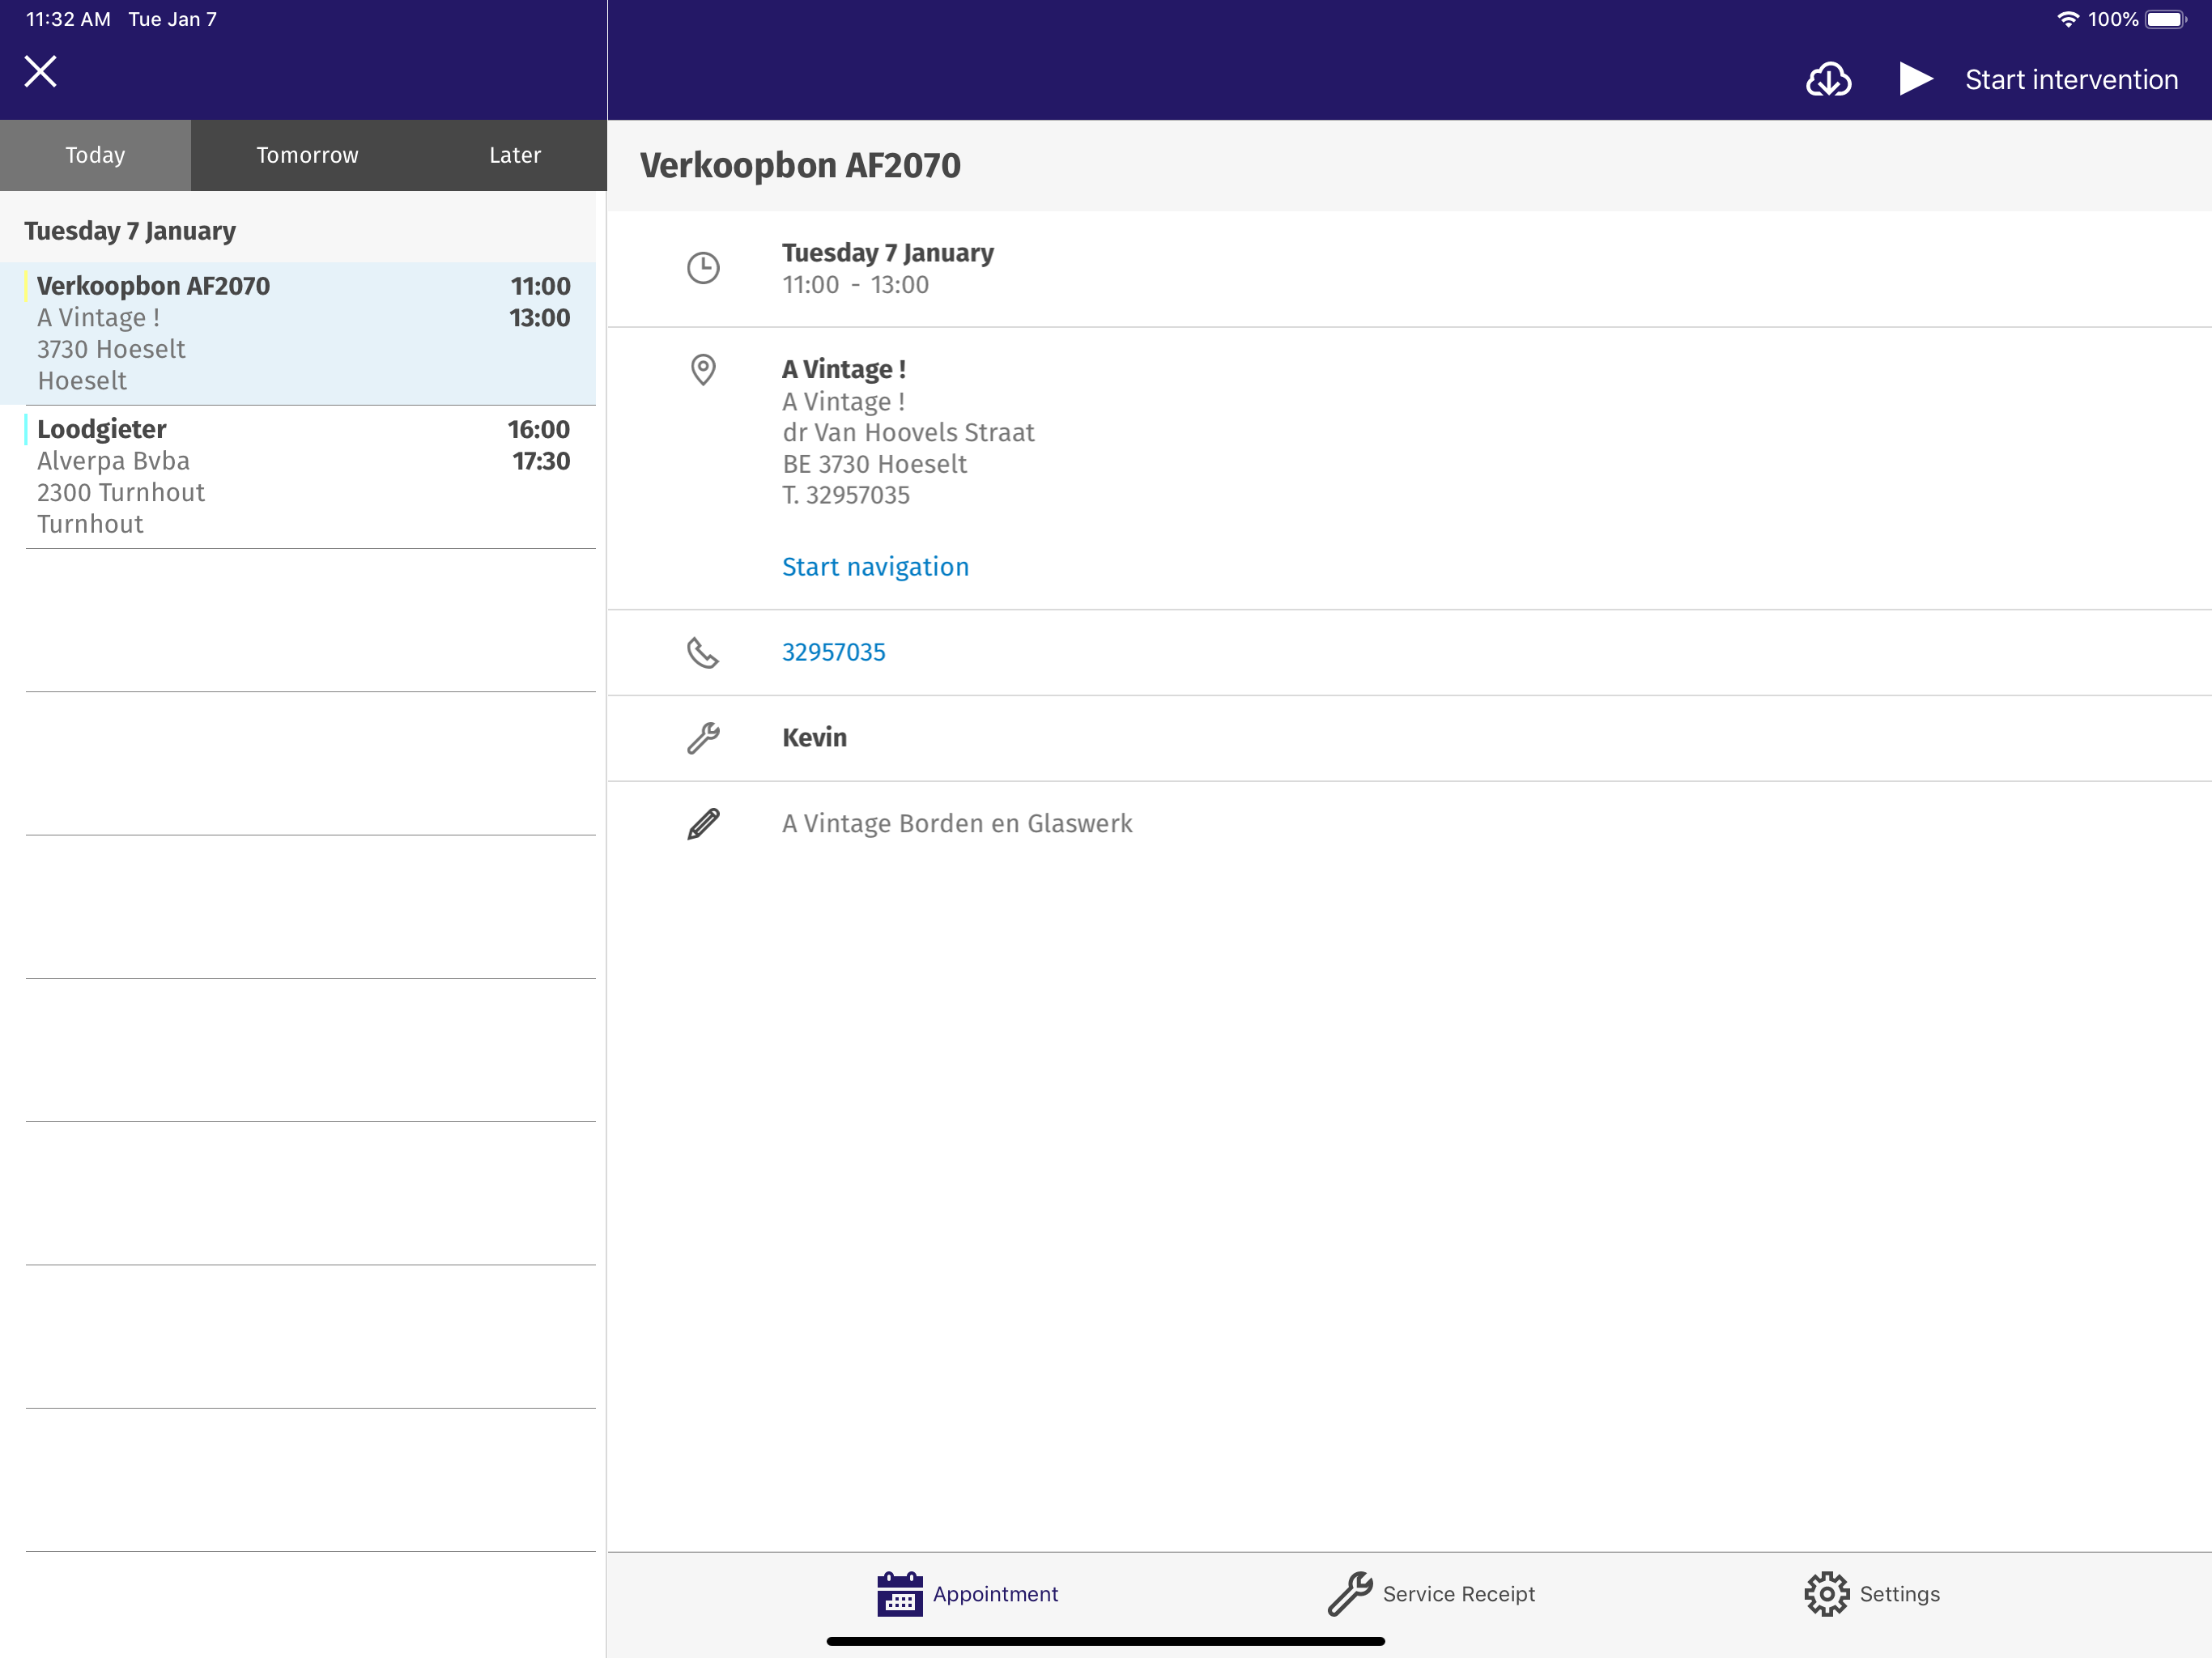Click the Tuesday 7 January list header

pos(130,231)
